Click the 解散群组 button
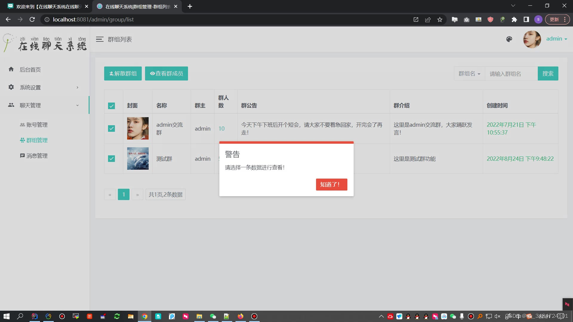The image size is (573, 322). point(123,73)
